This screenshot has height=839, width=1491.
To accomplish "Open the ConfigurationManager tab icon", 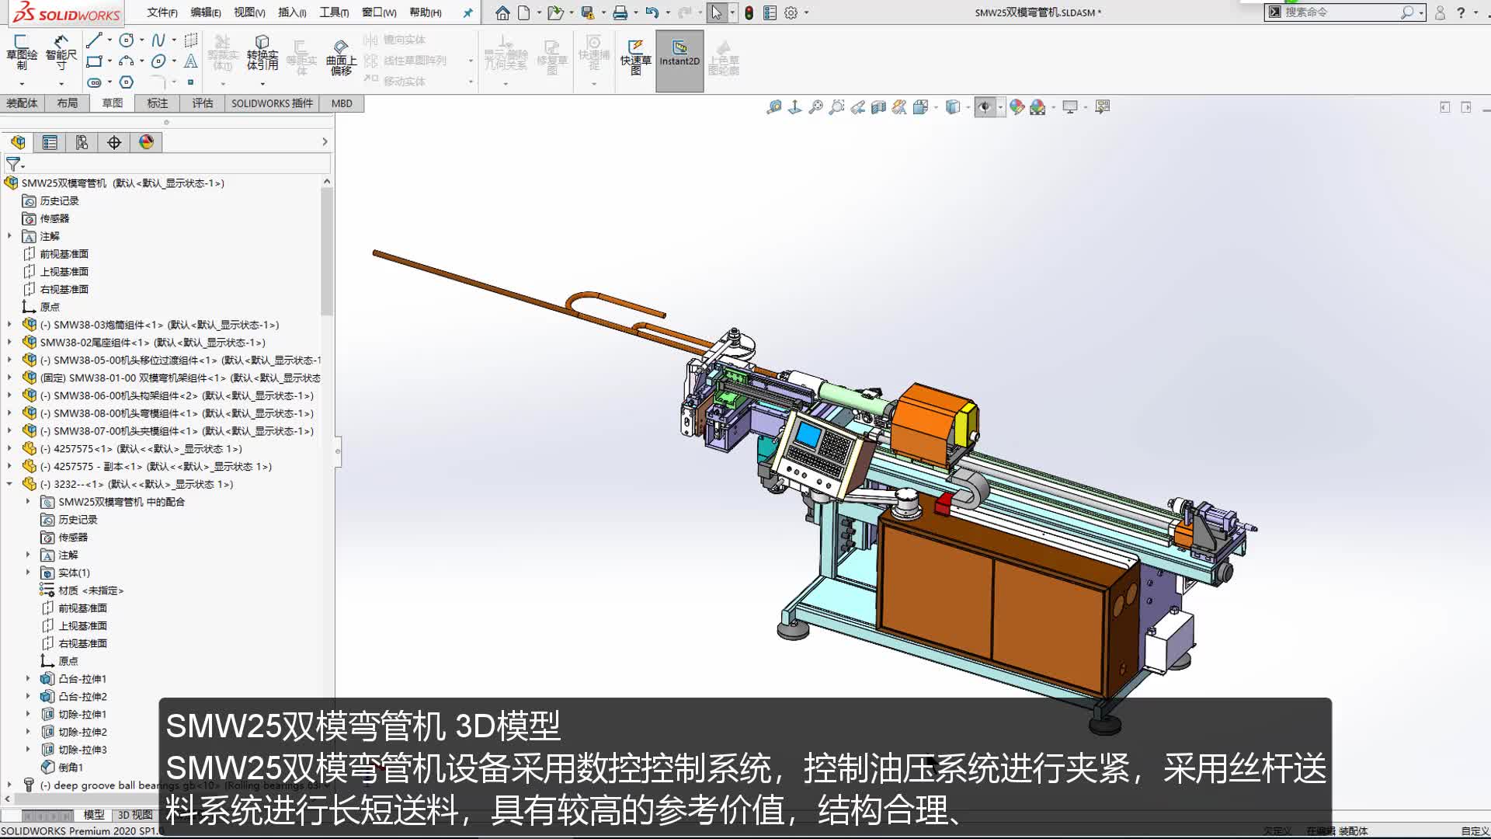I will 82,142.
